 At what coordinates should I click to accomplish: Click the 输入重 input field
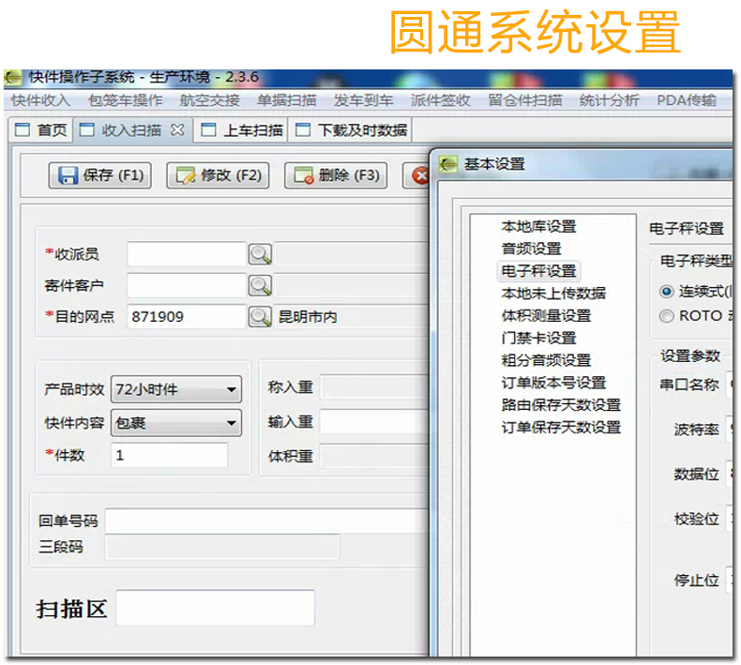point(374,422)
